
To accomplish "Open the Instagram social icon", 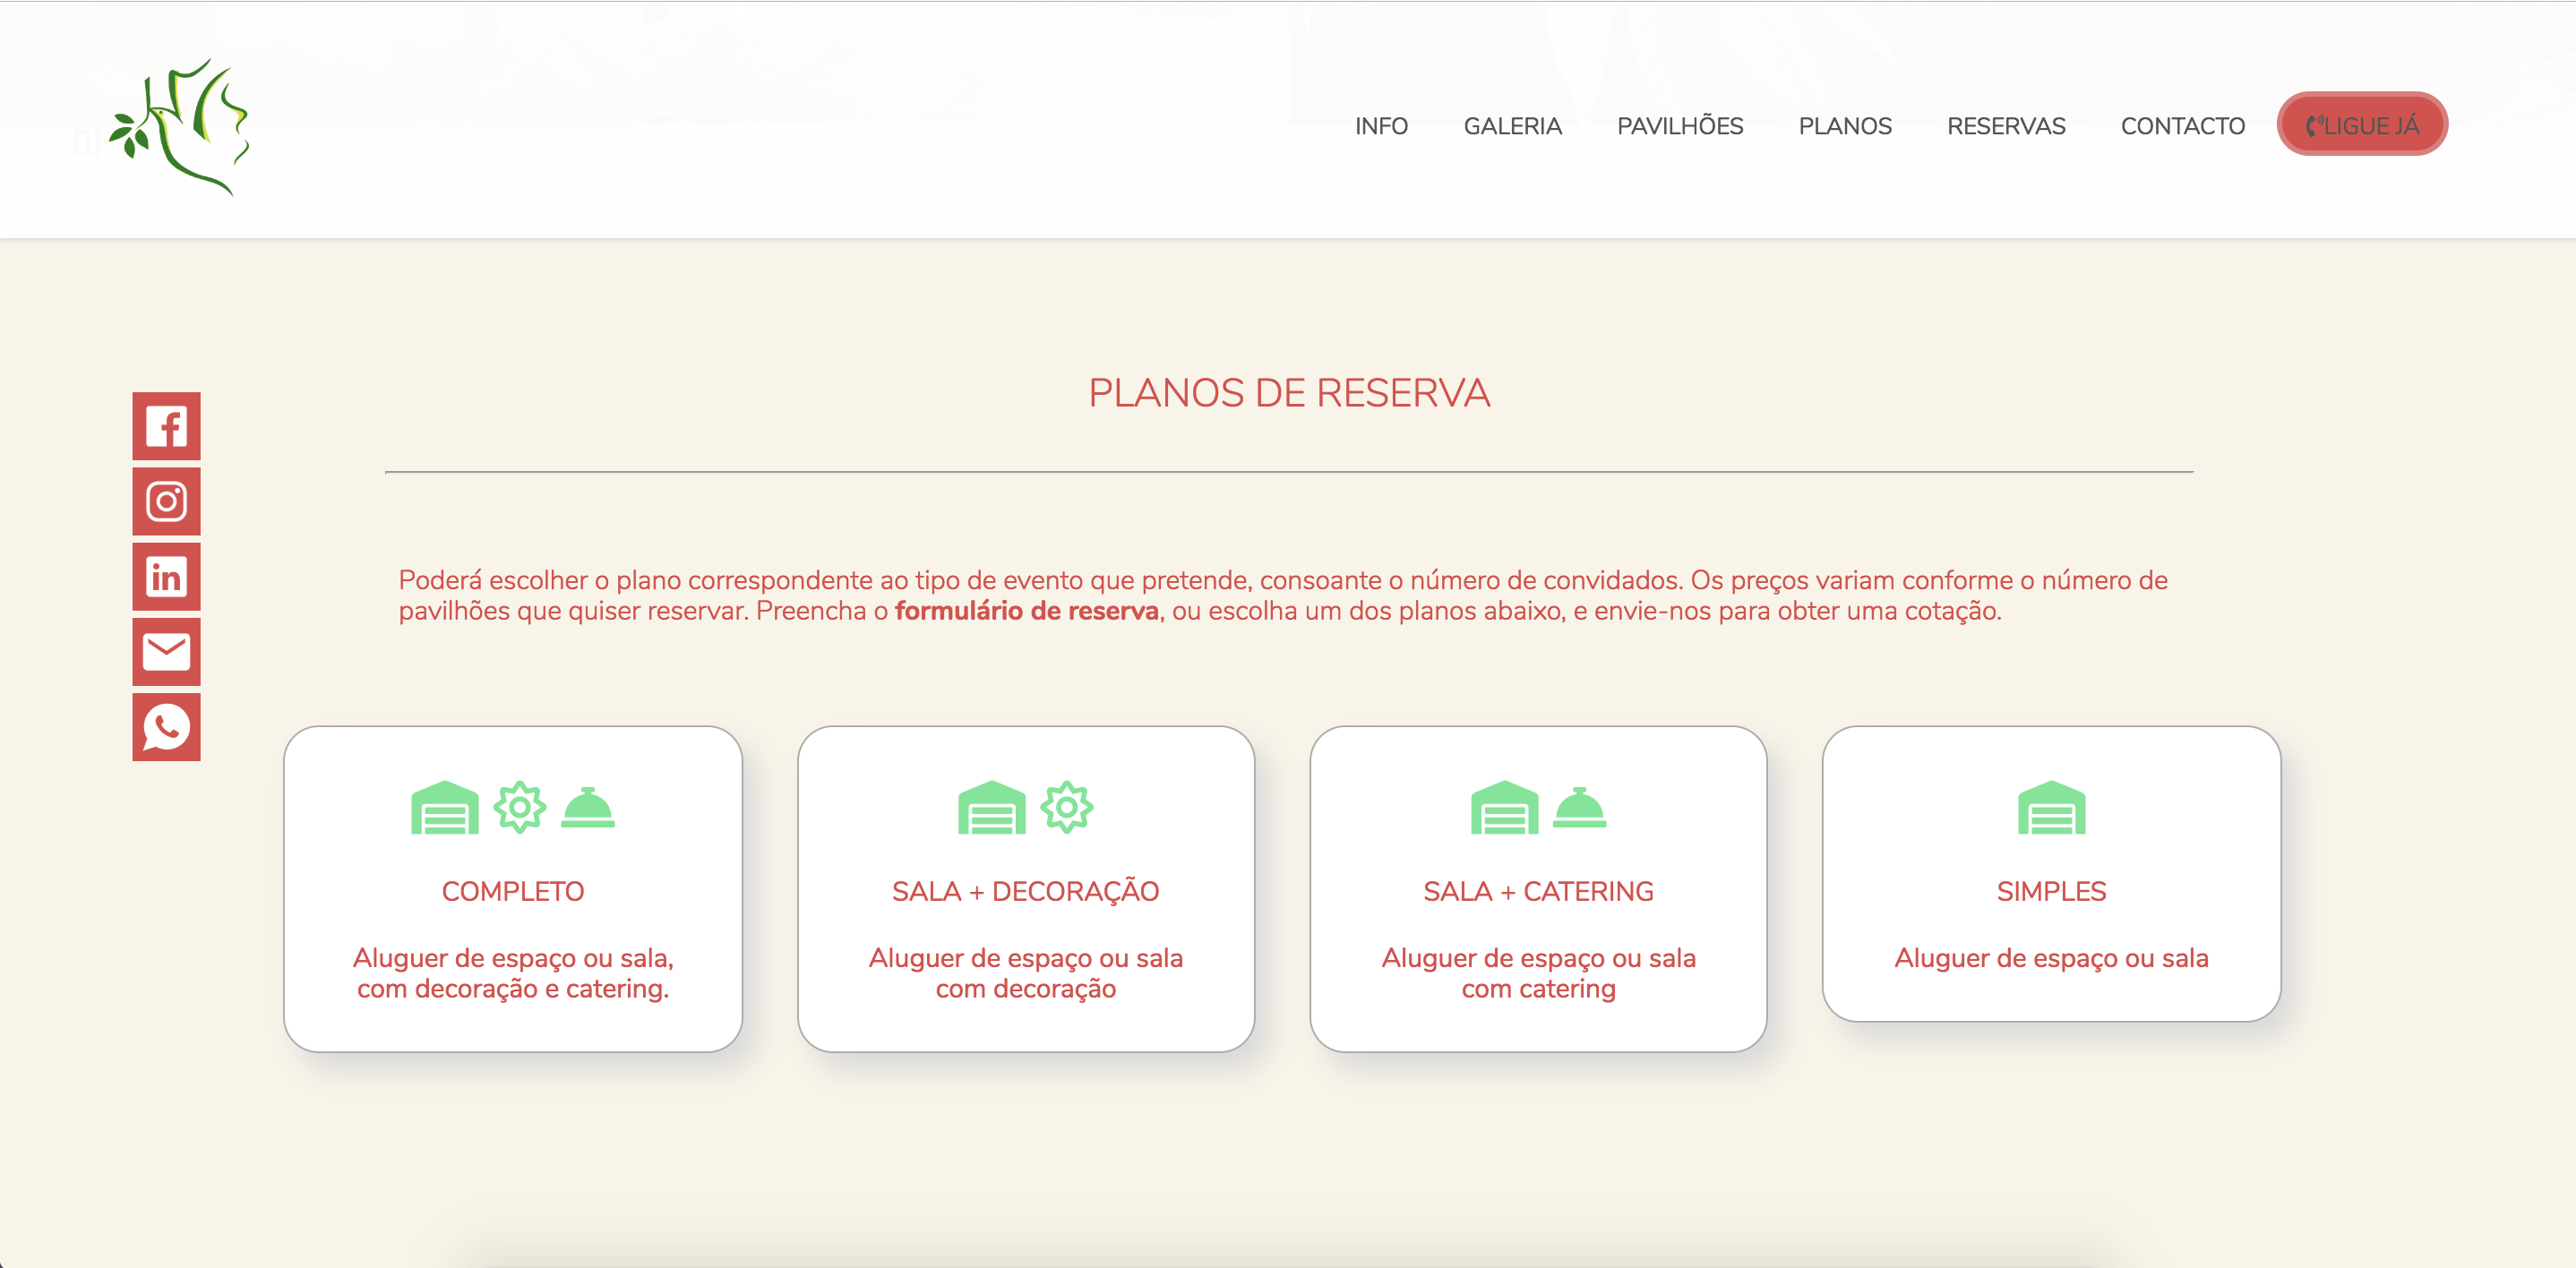I will tap(166, 501).
